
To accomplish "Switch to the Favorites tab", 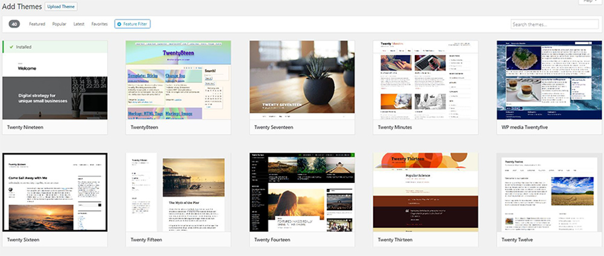I will (x=100, y=24).
